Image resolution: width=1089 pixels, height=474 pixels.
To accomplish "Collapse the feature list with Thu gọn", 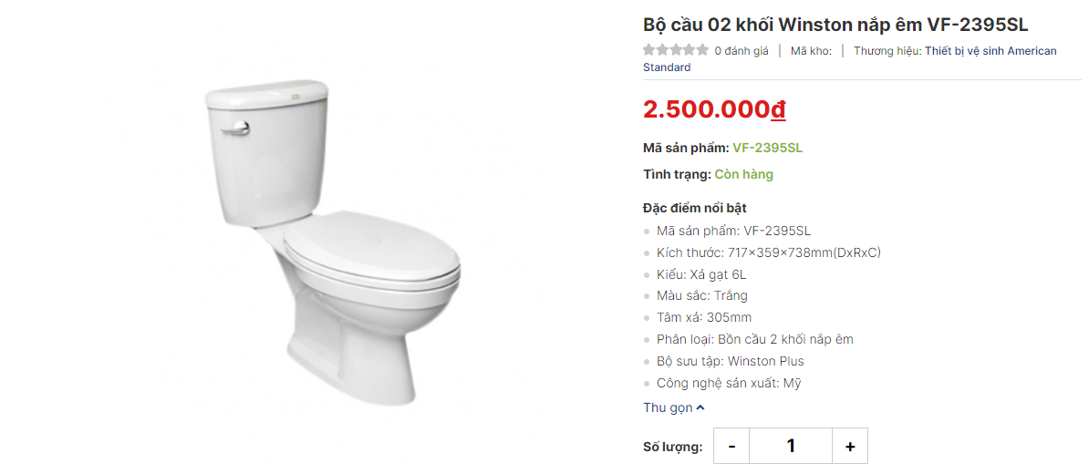I will (674, 407).
